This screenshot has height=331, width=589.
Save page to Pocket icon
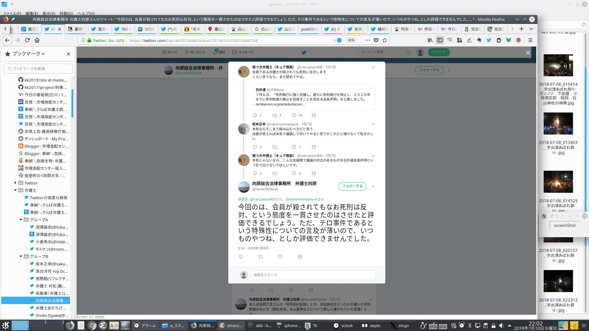coord(376,40)
